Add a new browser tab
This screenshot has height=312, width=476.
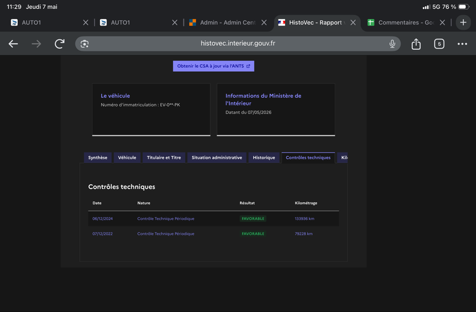[x=463, y=23]
